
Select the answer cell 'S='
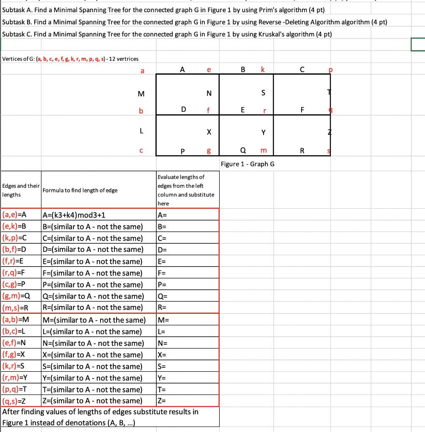[x=188, y=366]
